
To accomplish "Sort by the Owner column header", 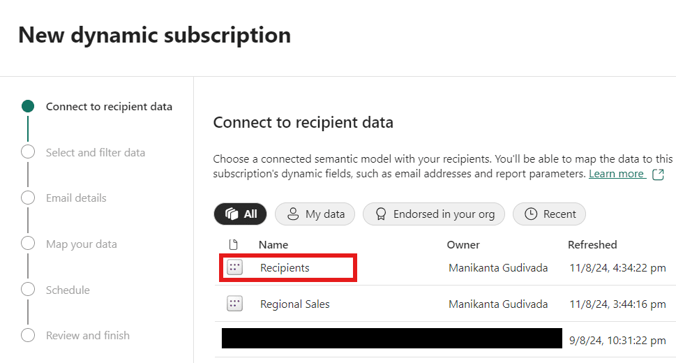I will [463, 244].
